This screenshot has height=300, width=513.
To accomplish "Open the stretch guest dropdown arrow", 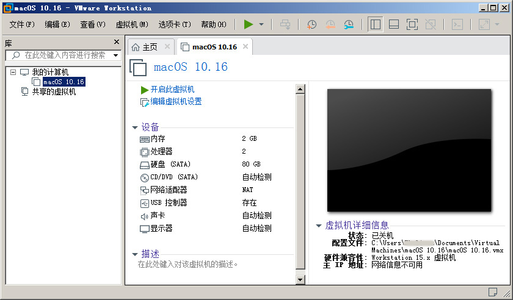I will [497, 24].
